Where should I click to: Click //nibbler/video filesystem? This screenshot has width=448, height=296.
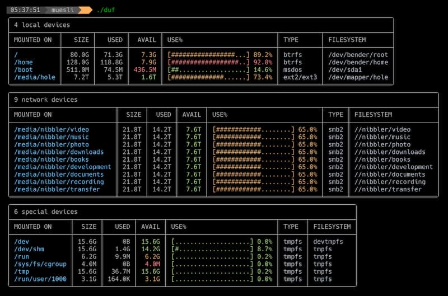(382, 130)
